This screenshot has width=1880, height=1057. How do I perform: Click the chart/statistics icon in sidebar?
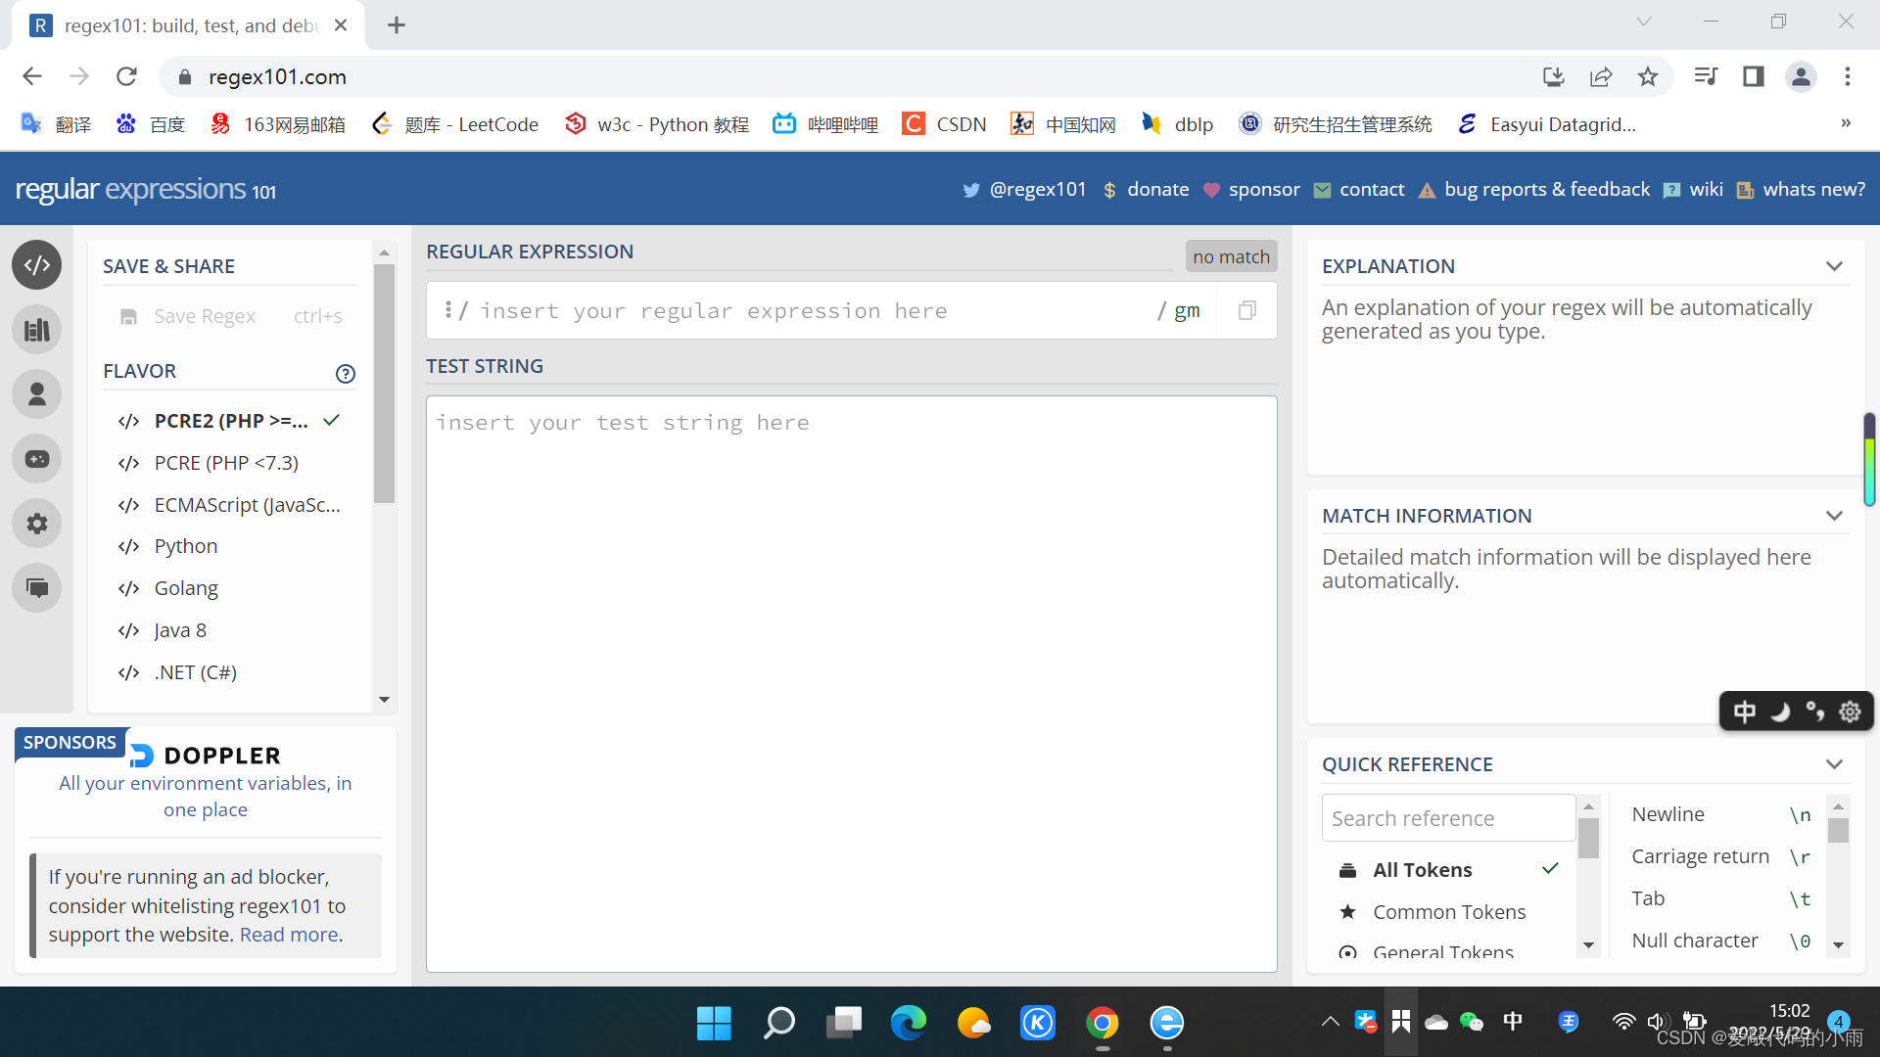(35, 329)
